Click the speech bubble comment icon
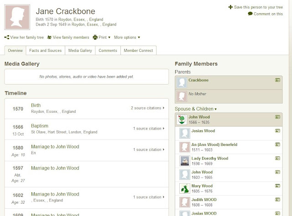The image size is (292, 216). coord(250,14)
